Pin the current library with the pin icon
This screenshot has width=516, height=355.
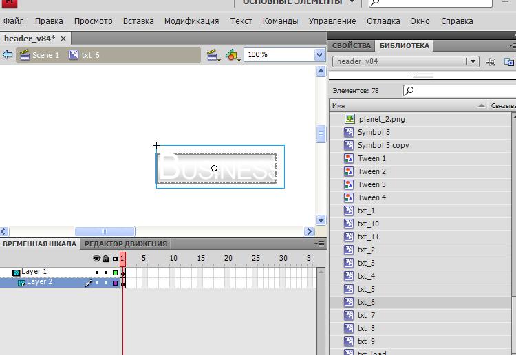click(x=491, y=61)
